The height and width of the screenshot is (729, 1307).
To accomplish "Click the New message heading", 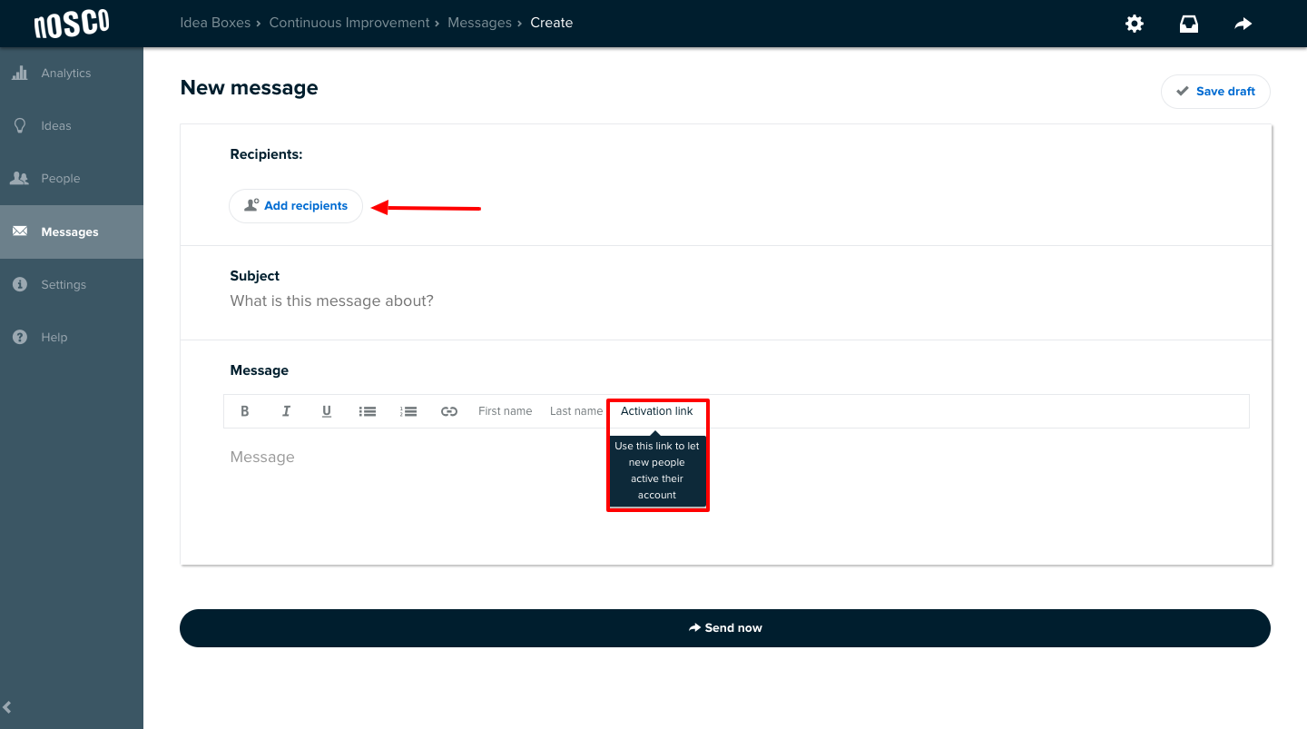I will point(250,88).
